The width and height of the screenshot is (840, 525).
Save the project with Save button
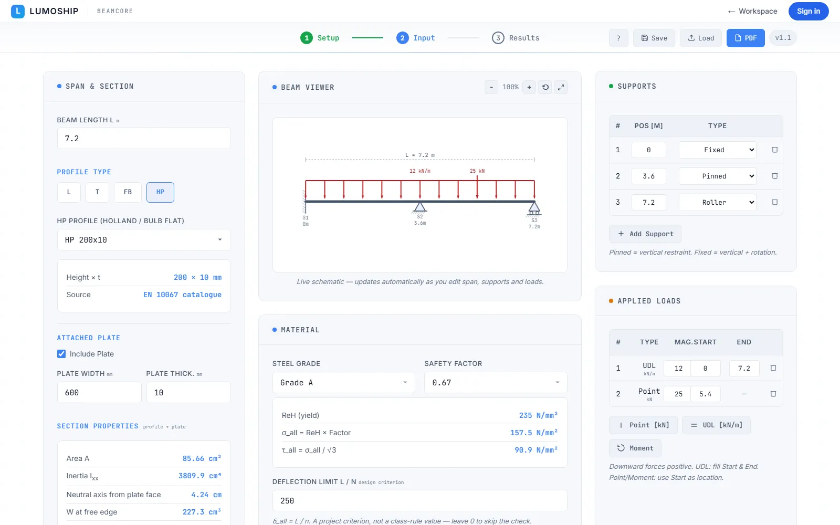(x=654, y=38)
